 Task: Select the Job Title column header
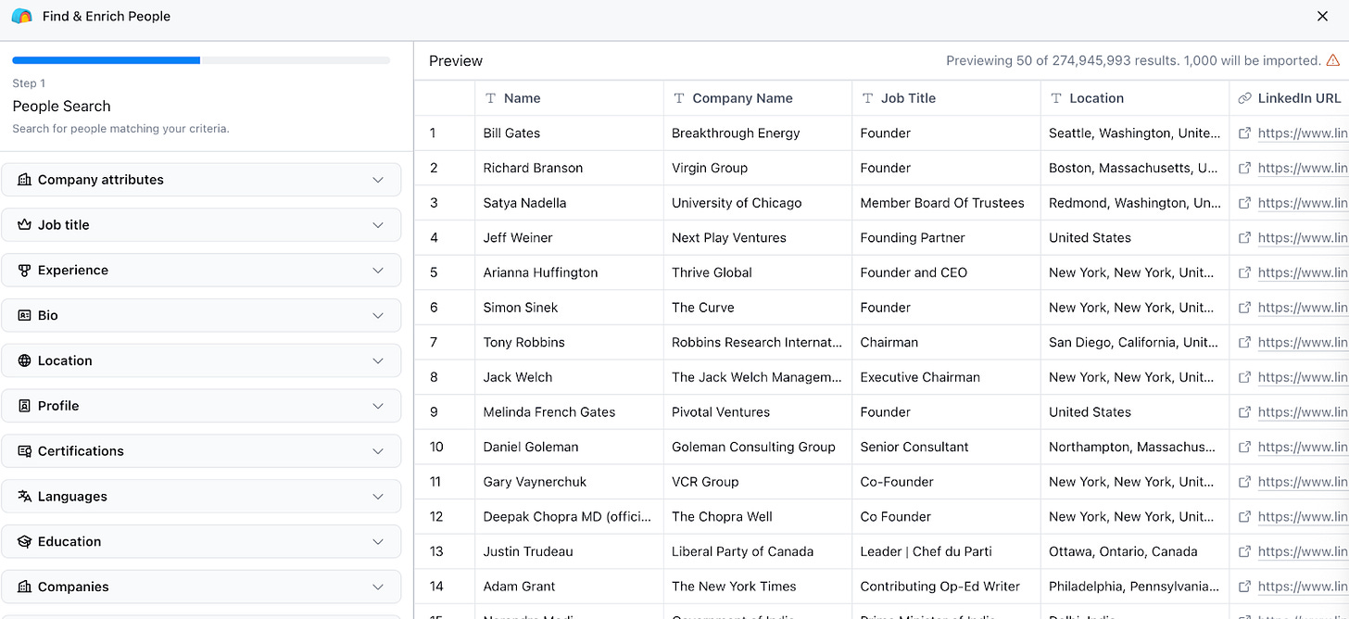[946, 98]
